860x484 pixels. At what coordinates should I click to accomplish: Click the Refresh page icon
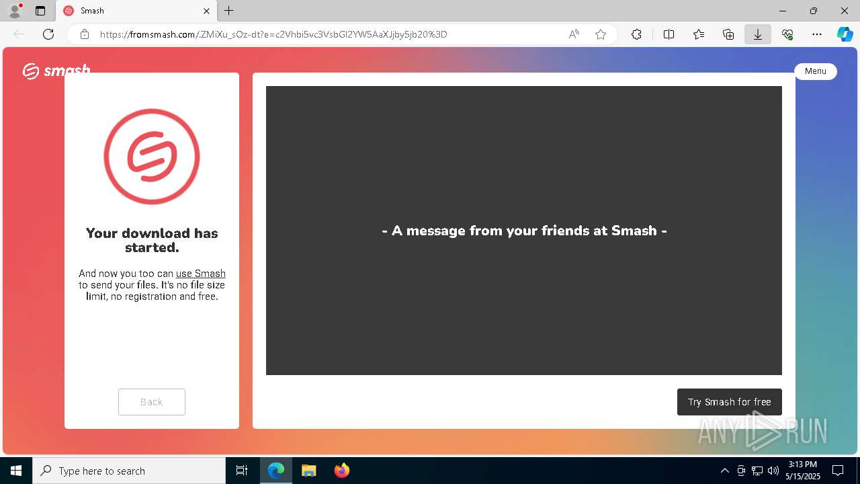48,34
